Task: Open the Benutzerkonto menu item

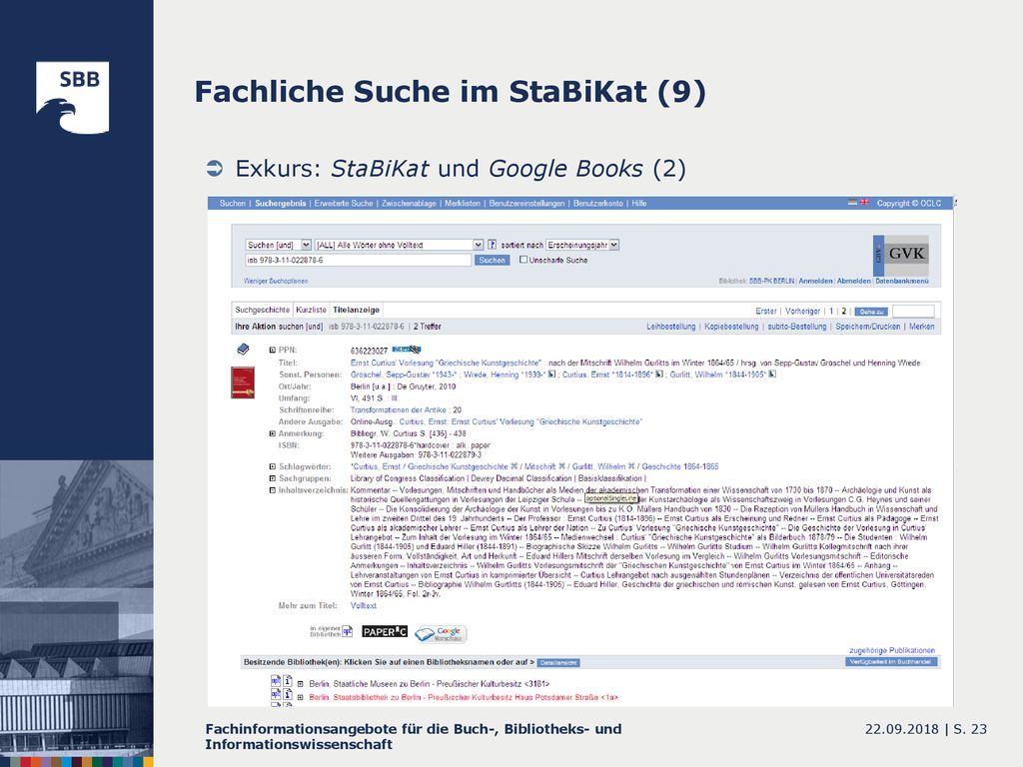Action: (598, 204)
